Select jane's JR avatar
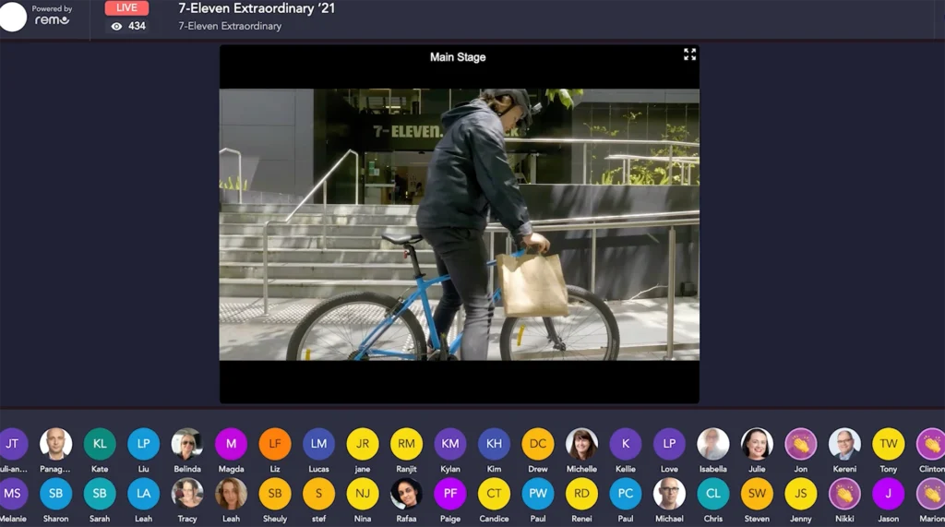This screenshot has width=945, height=527. 362,444
